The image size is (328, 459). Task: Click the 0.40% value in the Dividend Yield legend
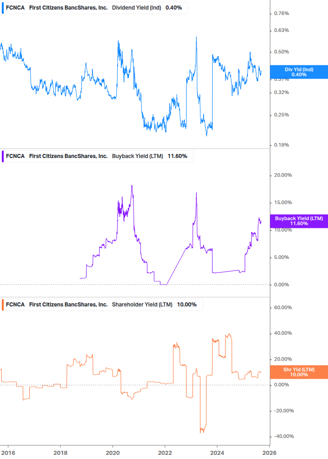[x=174, y=8]
